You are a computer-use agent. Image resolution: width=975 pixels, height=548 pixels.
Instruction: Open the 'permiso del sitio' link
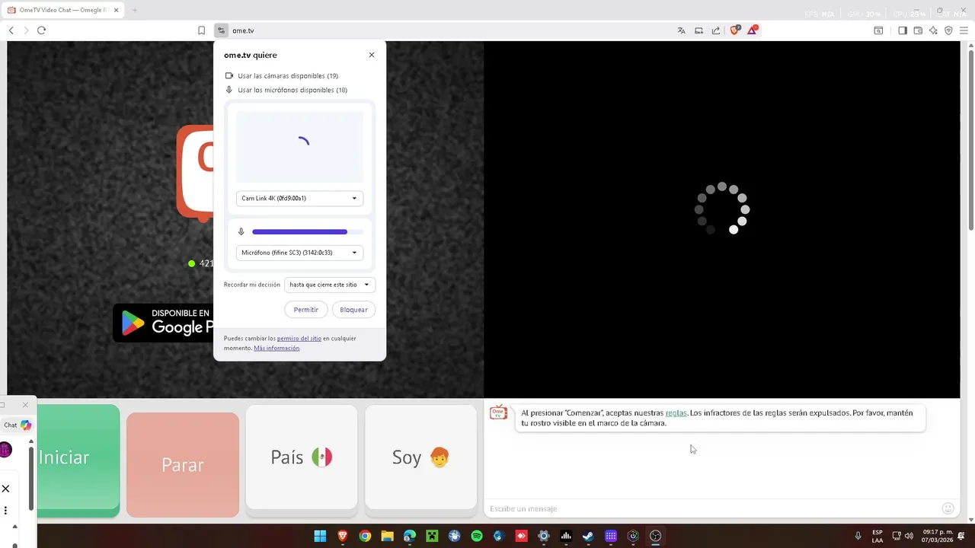[299, 338]
